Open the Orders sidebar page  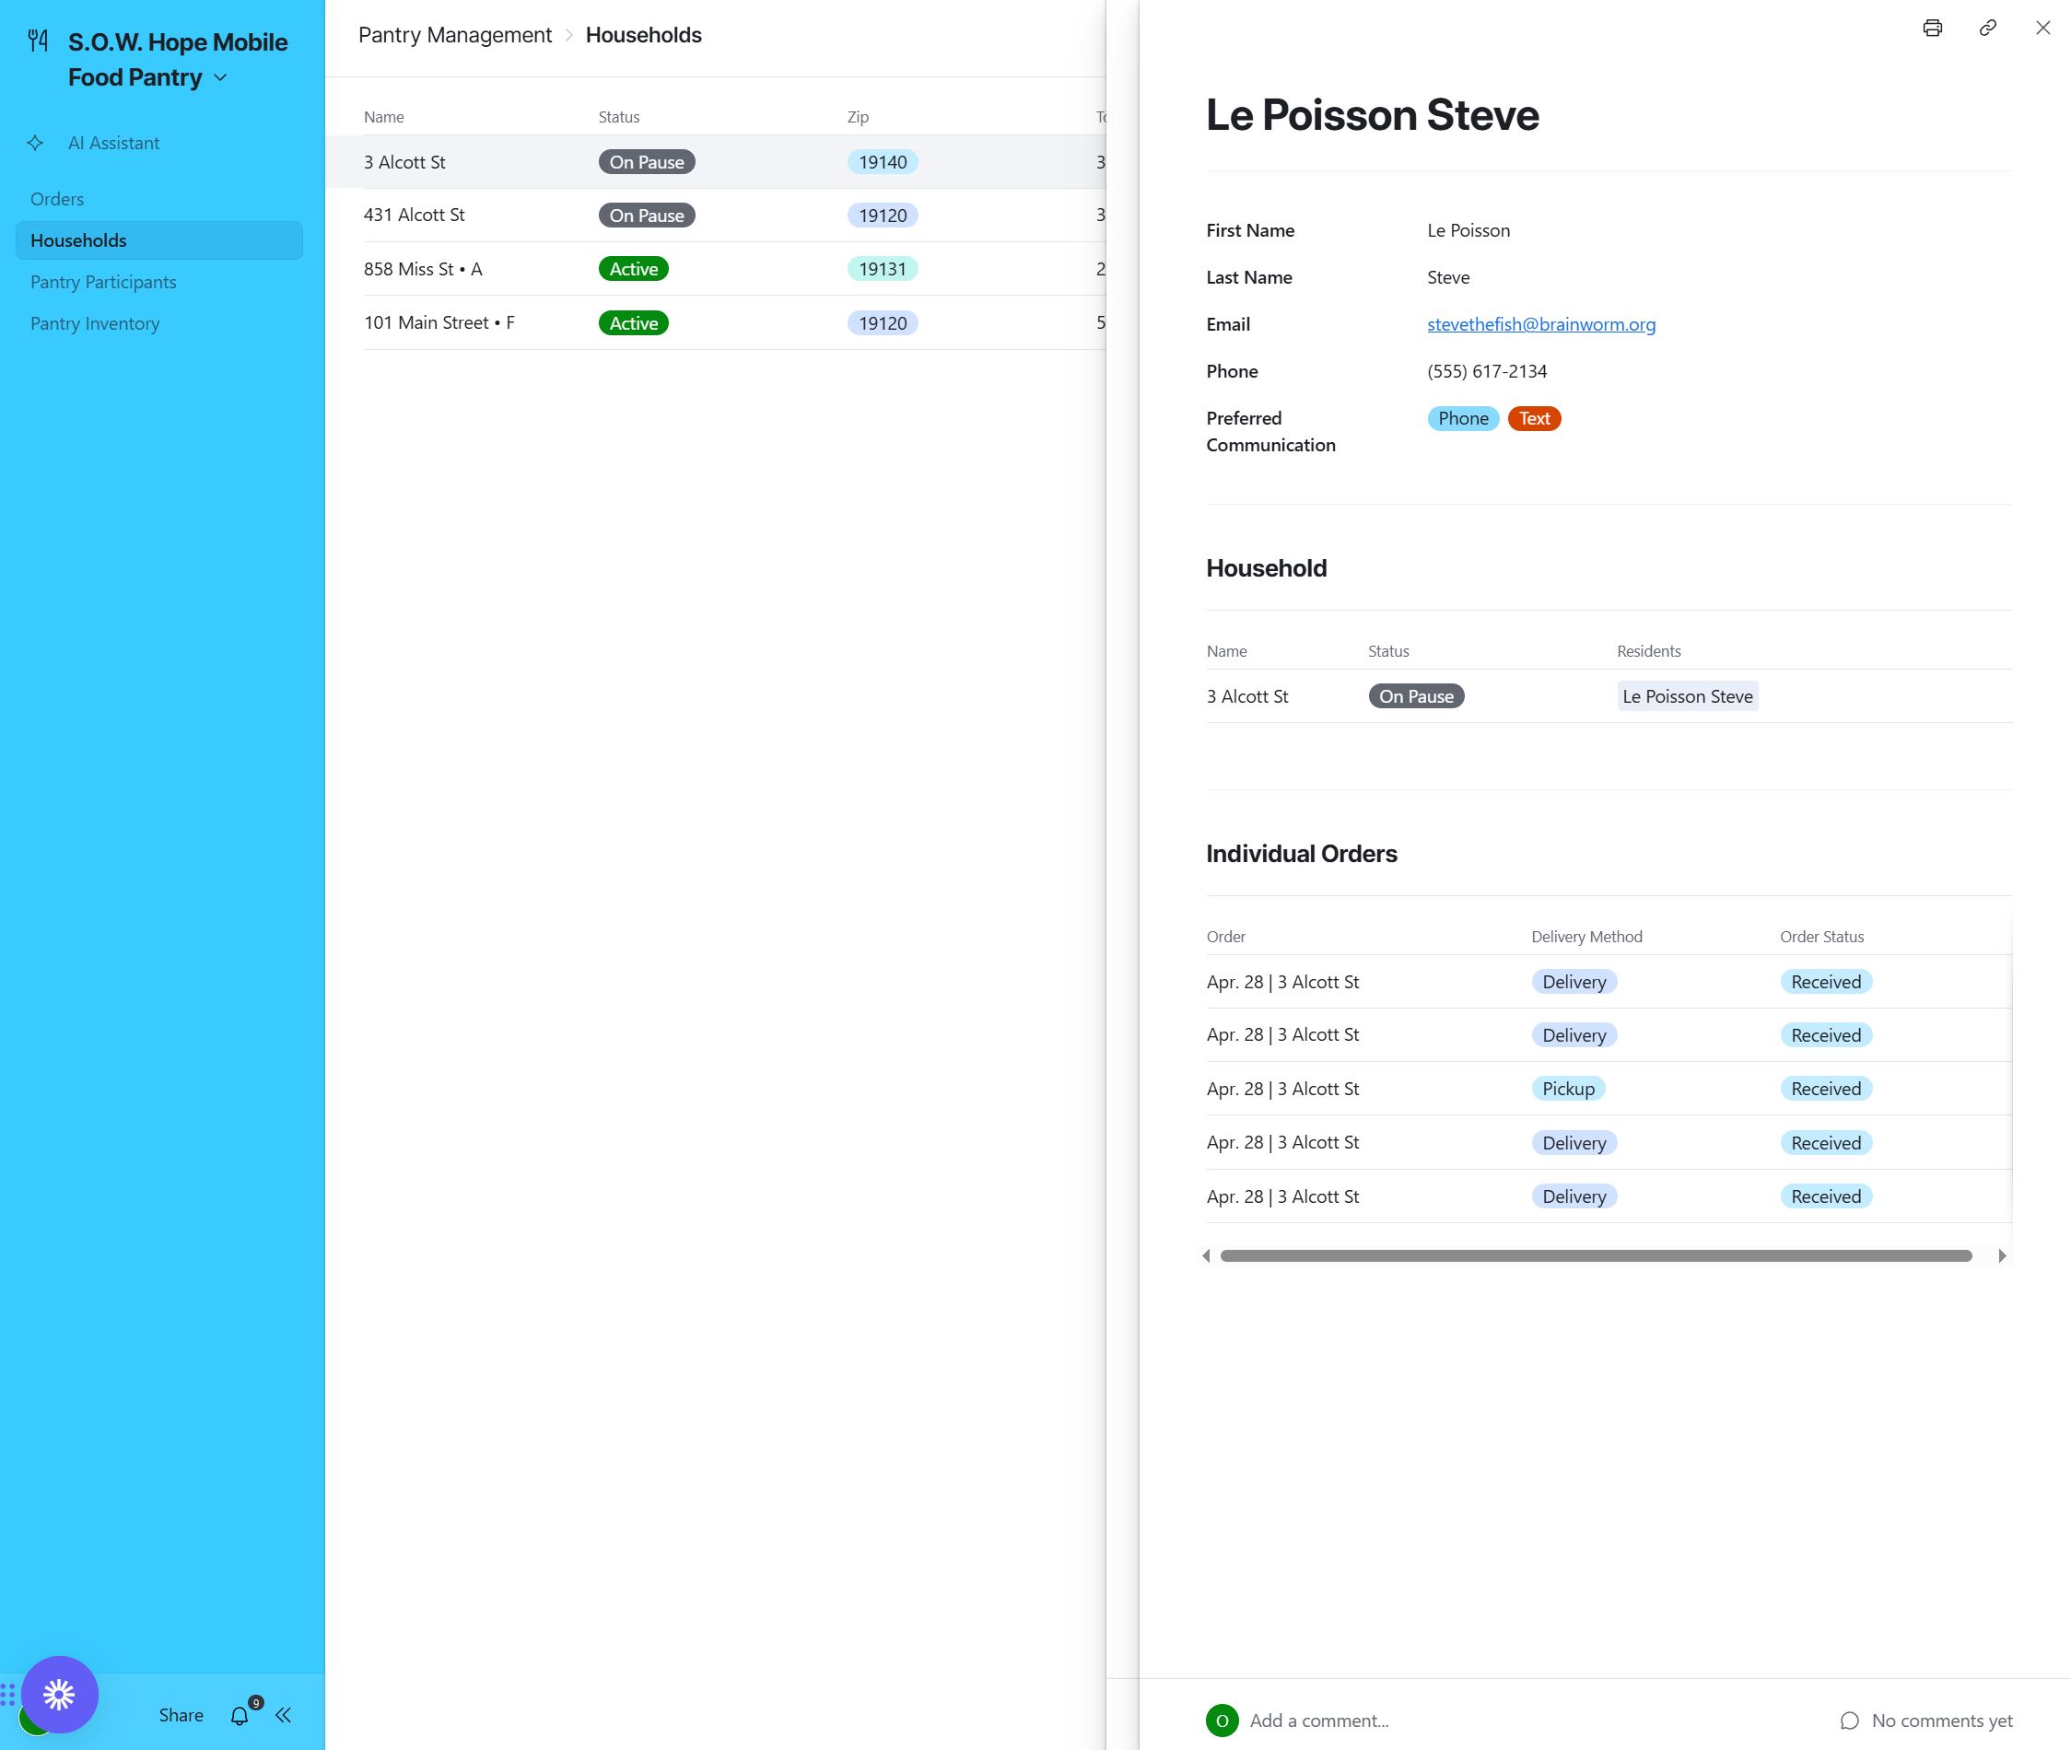57,198
